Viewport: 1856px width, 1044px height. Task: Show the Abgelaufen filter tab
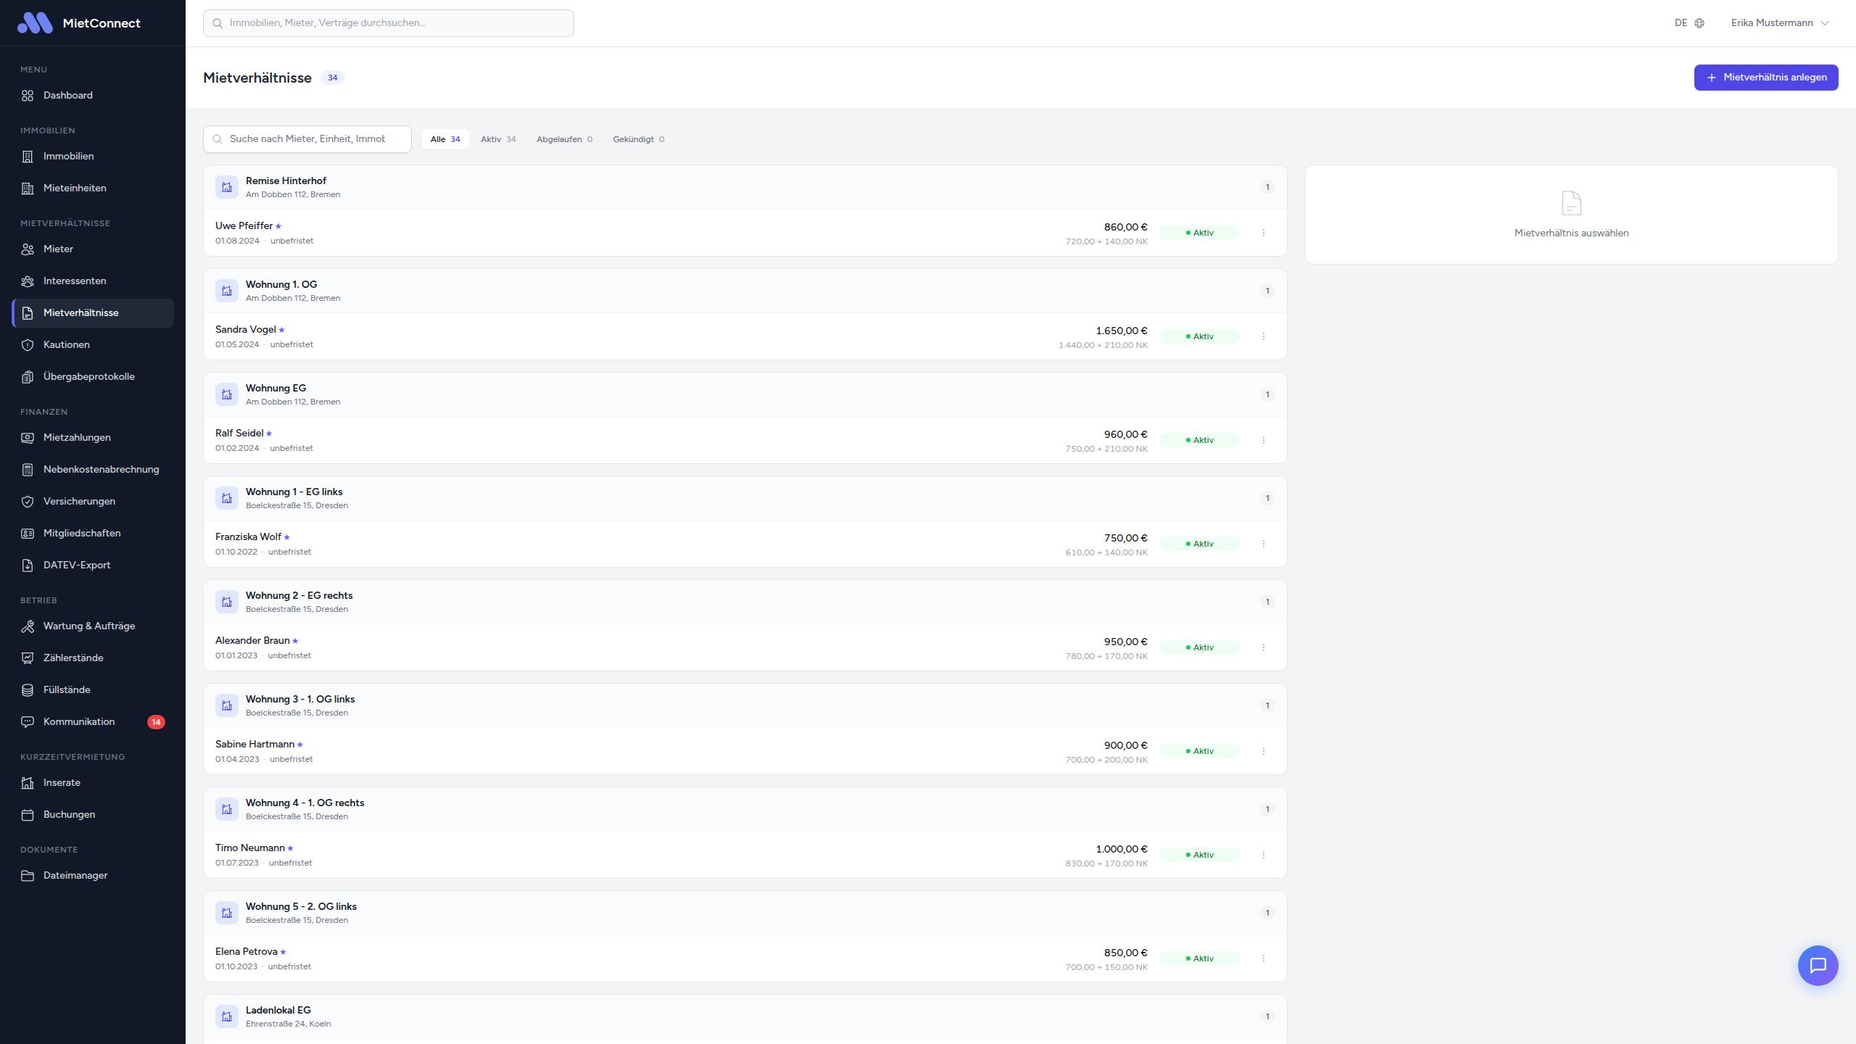pos(564,139)
